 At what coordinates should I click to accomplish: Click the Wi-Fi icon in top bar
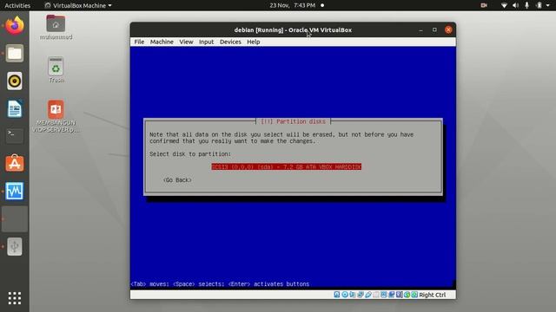[x=504, y=5]
